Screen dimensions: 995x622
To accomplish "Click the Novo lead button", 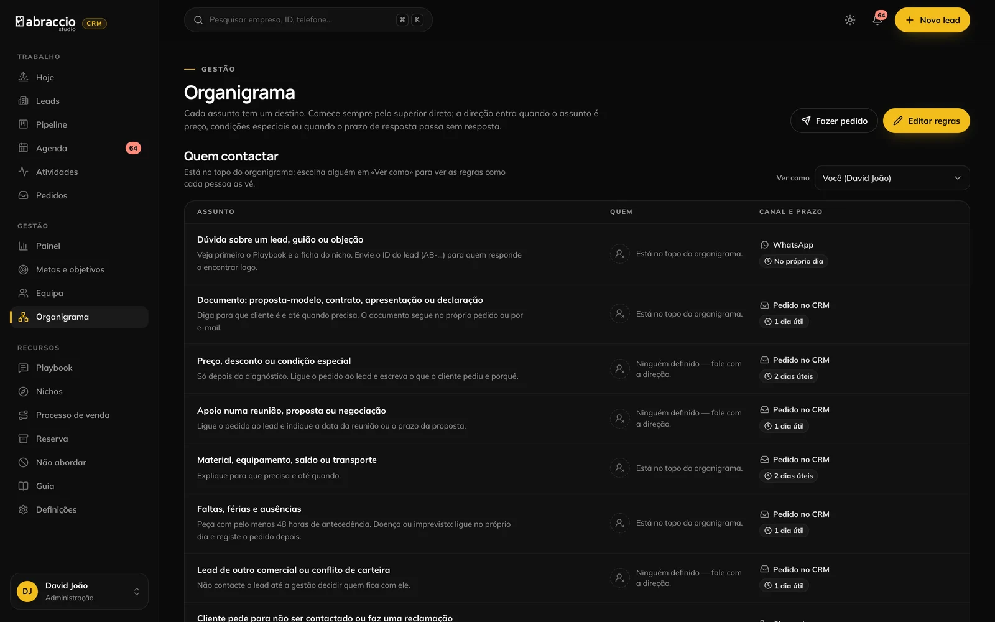I will 932,20.
